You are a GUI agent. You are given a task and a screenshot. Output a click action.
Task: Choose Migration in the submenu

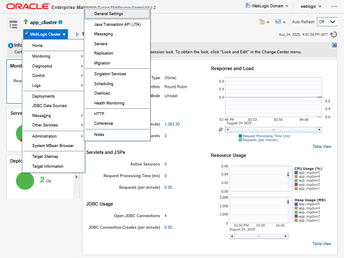(117, 63)
